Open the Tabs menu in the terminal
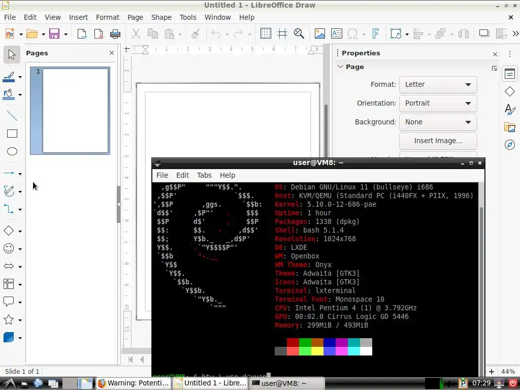This screenshot has height=390, width=520. [x=204, y=175]
